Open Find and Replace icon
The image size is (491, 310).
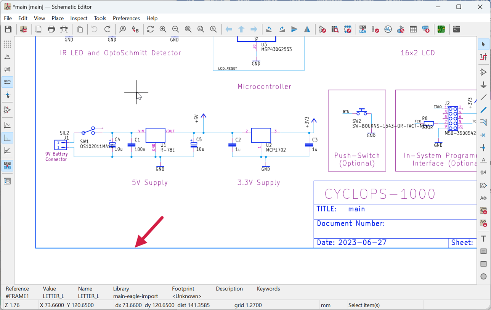[135, 29]
